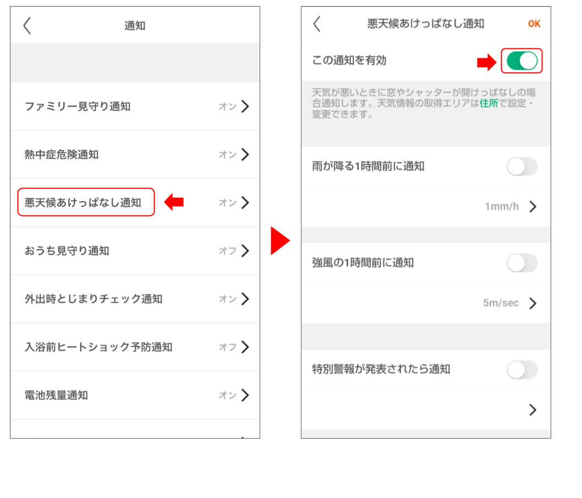Click the chevron beside 電池残量通知
The image size is (582, 498).
246,395
